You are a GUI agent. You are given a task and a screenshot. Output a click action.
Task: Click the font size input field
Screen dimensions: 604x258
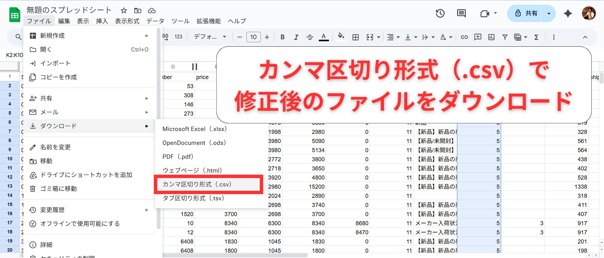pyautogui.click(x=253, y=37)
